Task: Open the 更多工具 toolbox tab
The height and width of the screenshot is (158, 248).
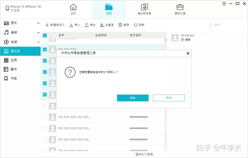Action: (180, 9)
